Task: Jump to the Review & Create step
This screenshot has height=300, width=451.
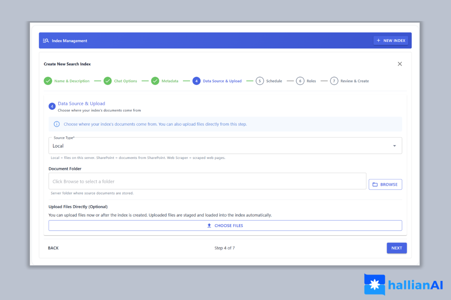Action: 355,81
